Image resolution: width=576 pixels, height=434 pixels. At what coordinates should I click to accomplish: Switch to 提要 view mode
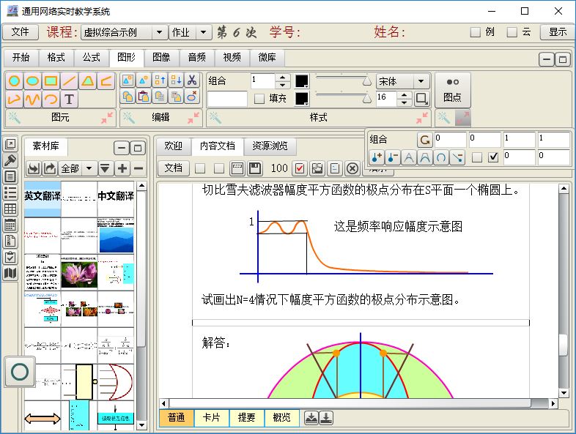tap(246, 418)
